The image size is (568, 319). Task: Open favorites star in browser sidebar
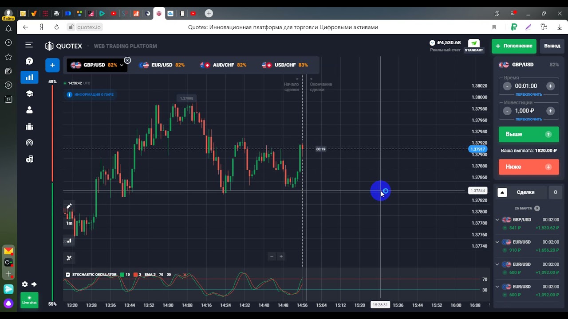(8, 57)
